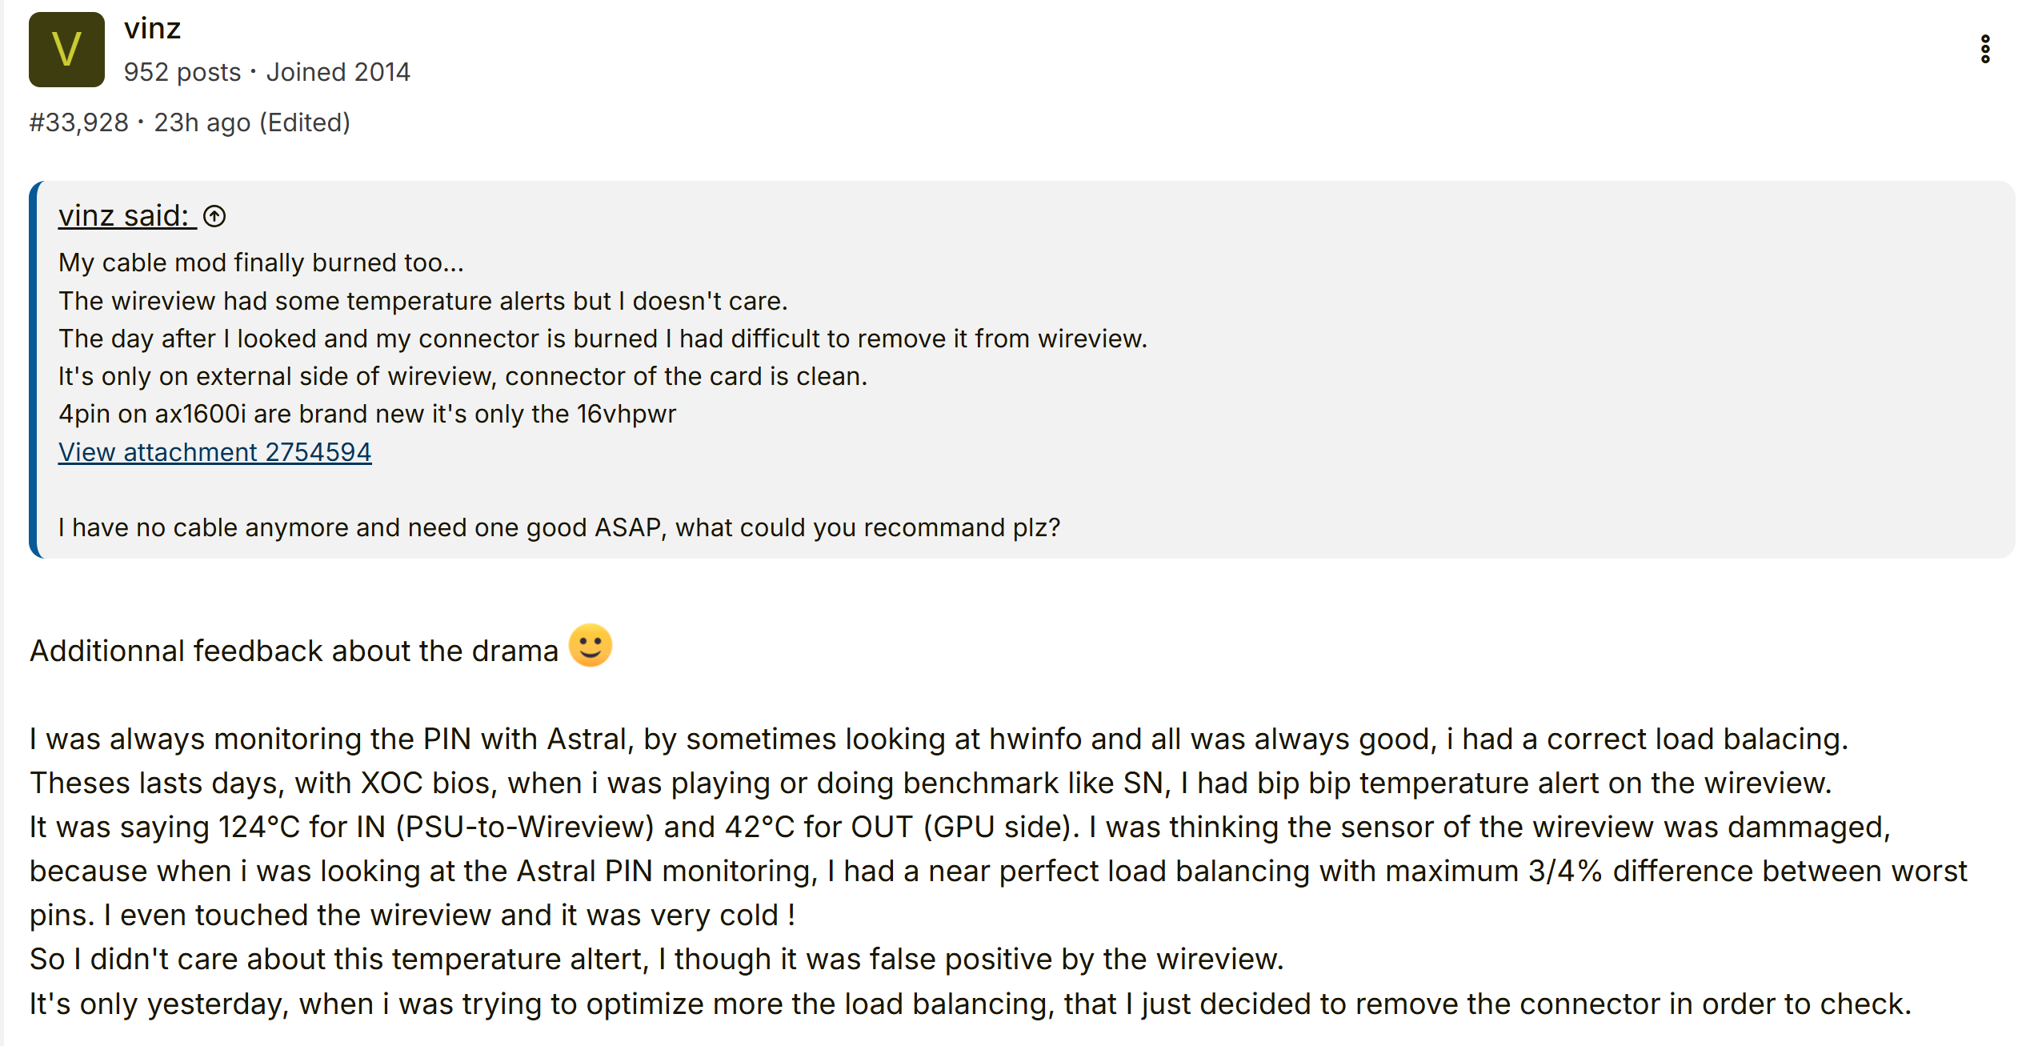Click the '(Edited)' label
Viewport: 2030px width, 1046px height.
pyautogui.click(x=305, y=122)
